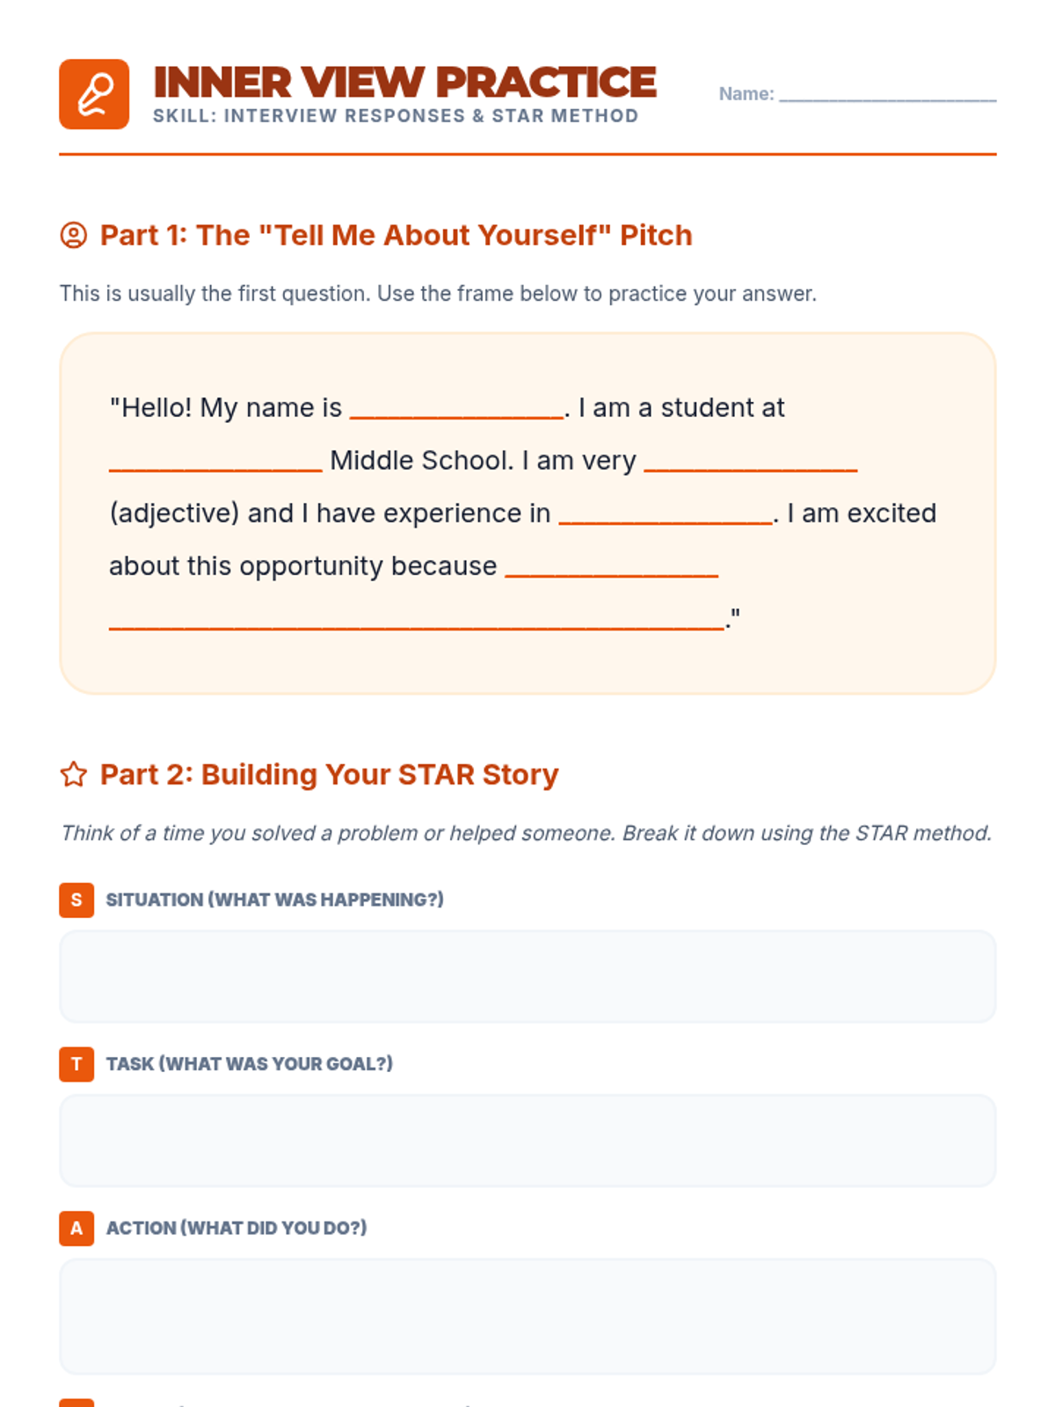Click the star icon beside Part 2
This screenshot has width=1055, height=1407.
point(73,775)
